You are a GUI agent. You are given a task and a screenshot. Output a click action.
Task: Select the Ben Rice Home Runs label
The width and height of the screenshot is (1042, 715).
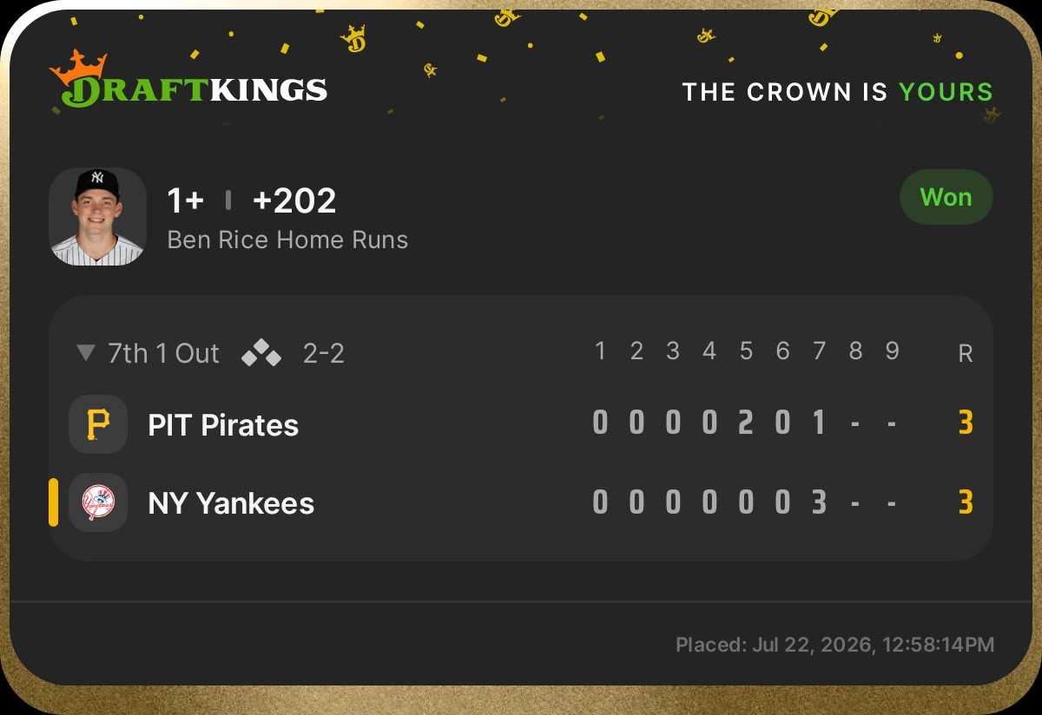click(x=287, y=239)
